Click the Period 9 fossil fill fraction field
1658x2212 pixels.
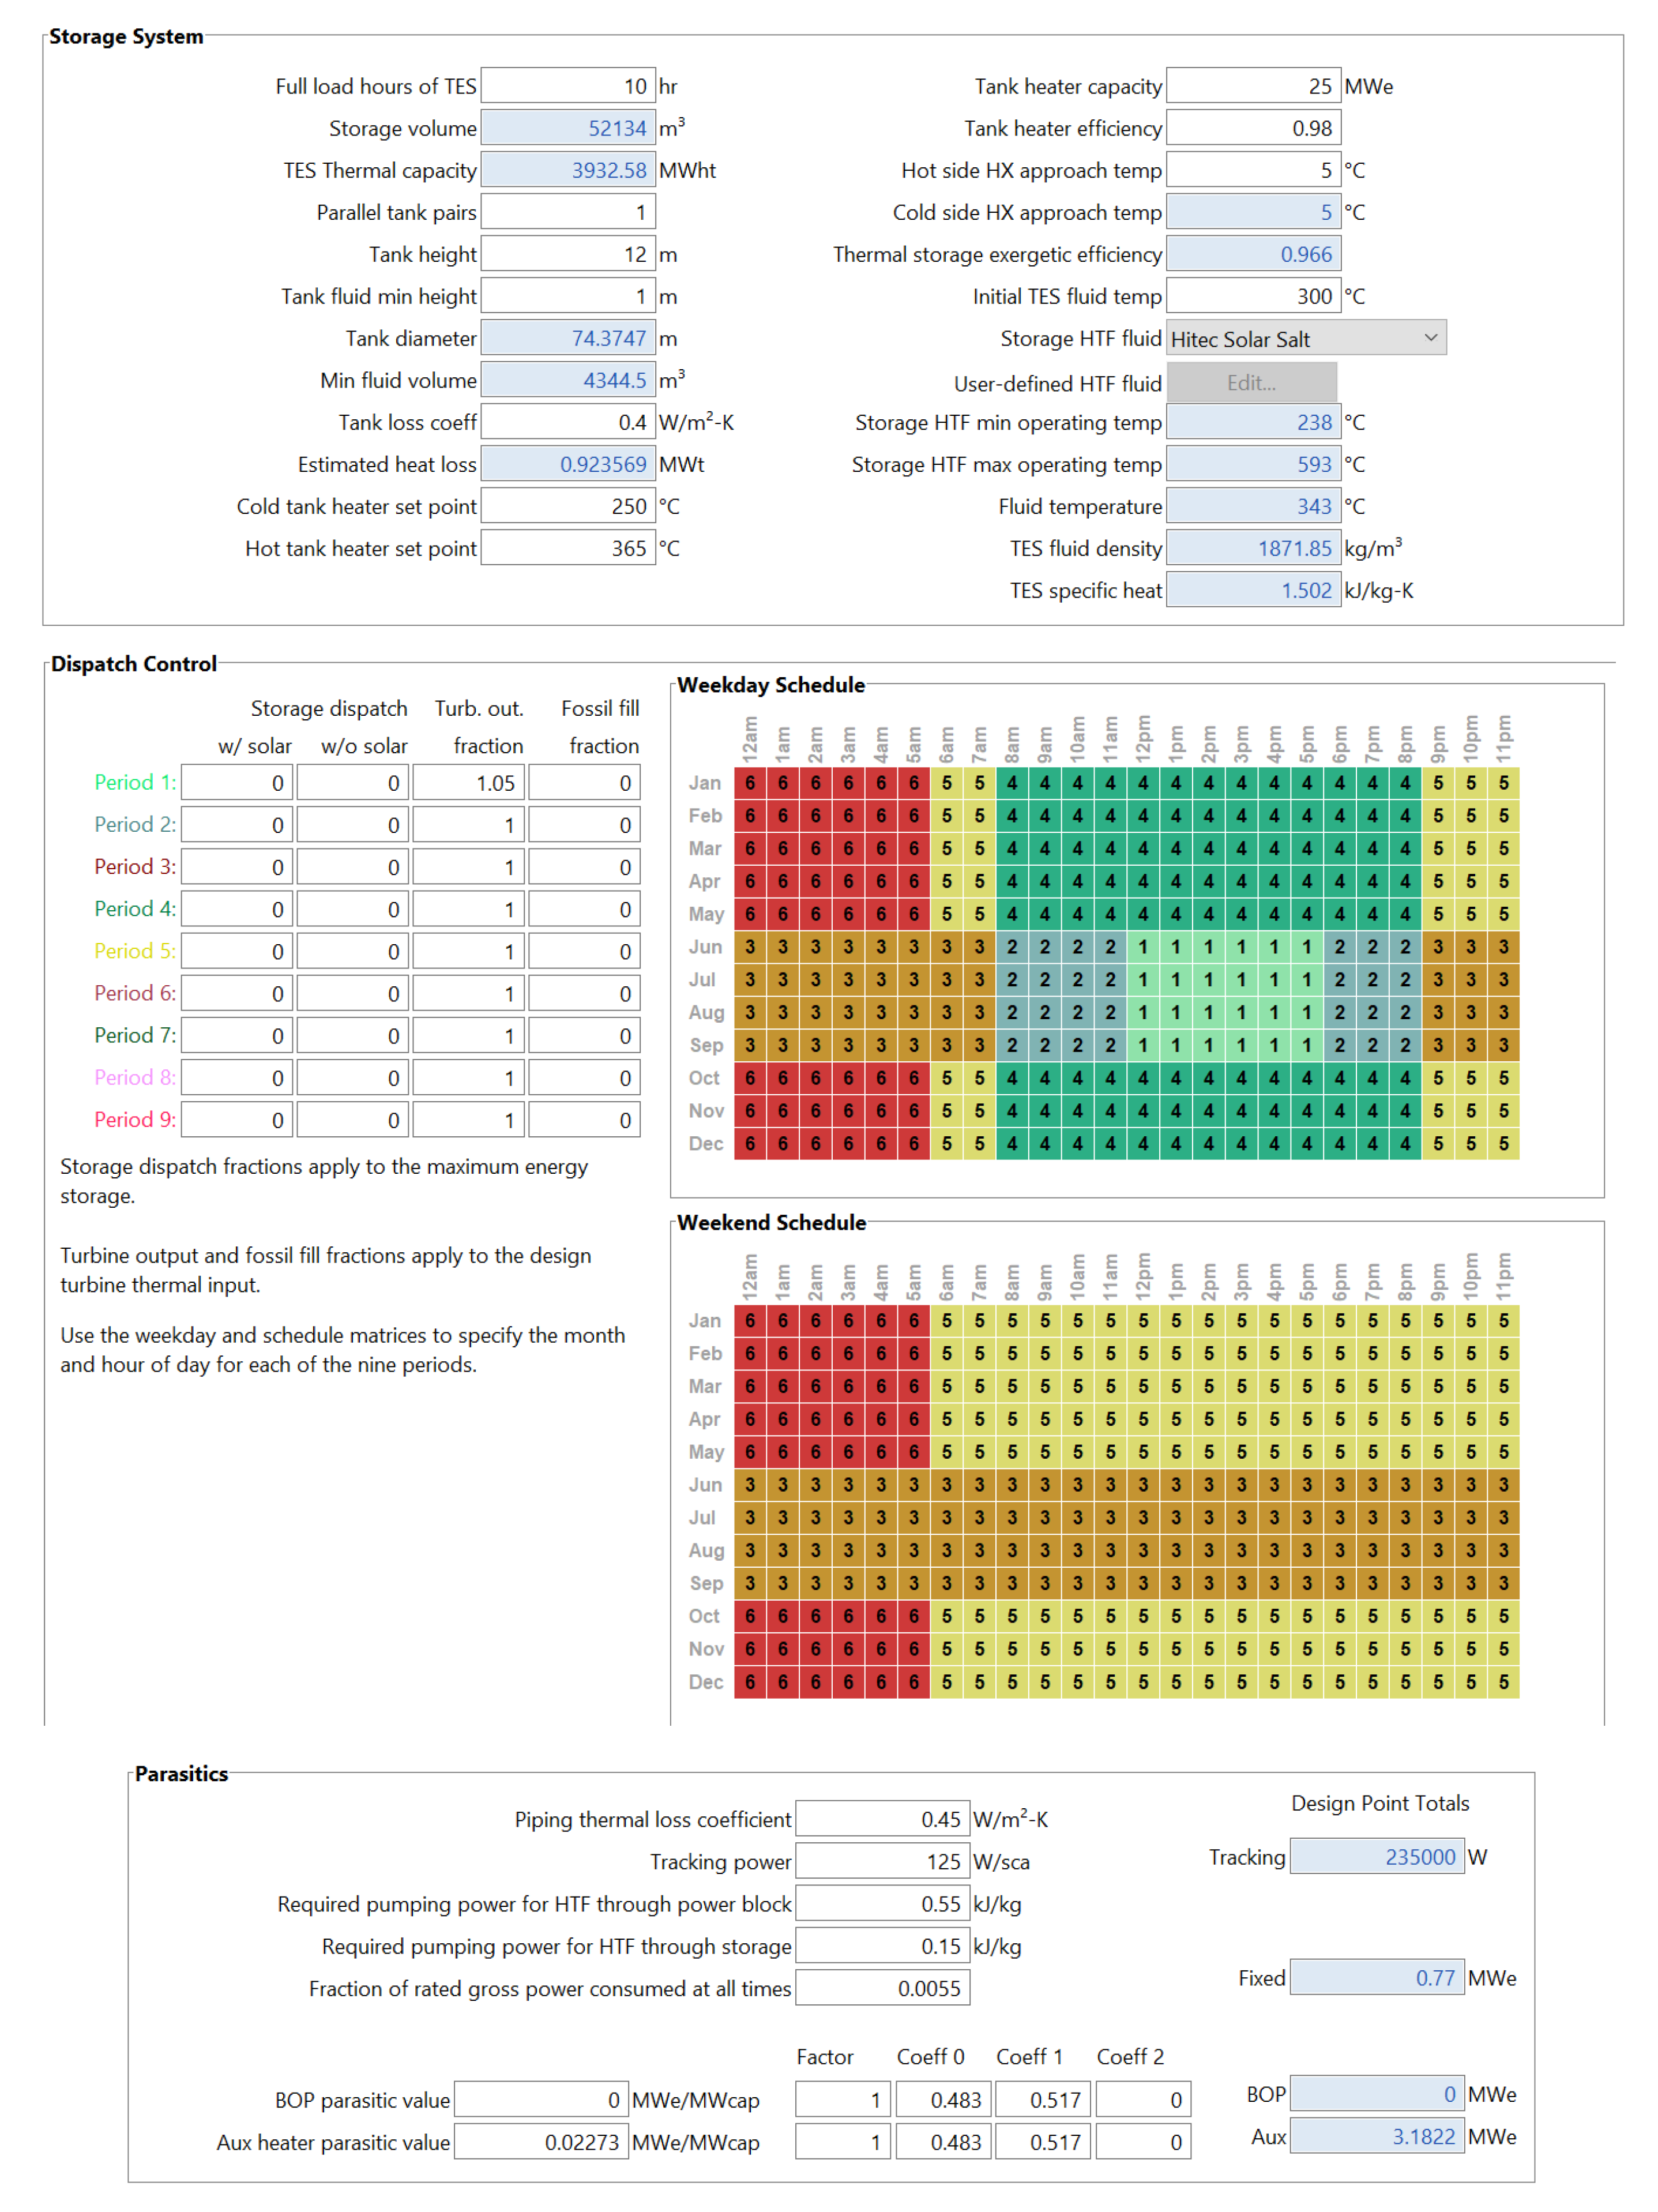tap(584, 1120)
